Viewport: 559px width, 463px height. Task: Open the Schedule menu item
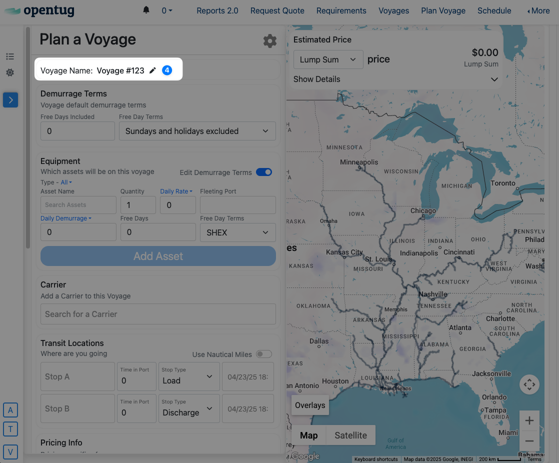[x=494, y=10]
